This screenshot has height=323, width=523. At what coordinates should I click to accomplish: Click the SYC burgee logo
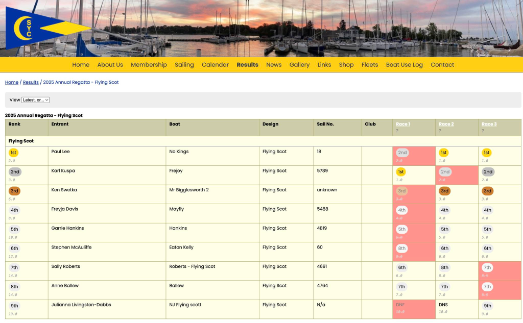[x=46, y=29]
